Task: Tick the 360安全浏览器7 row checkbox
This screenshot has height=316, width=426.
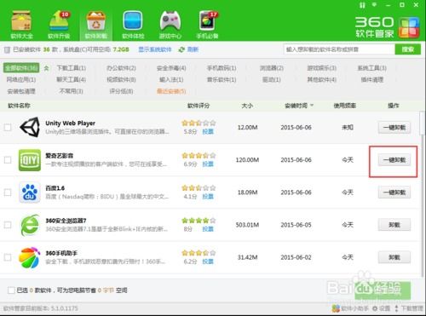Action: pyautogui.click(x=8, y=225)
